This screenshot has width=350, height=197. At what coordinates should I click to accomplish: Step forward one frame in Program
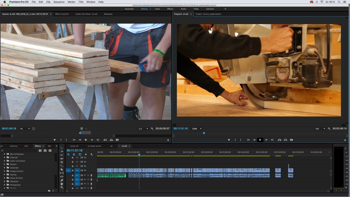click(x=266, y=140)
